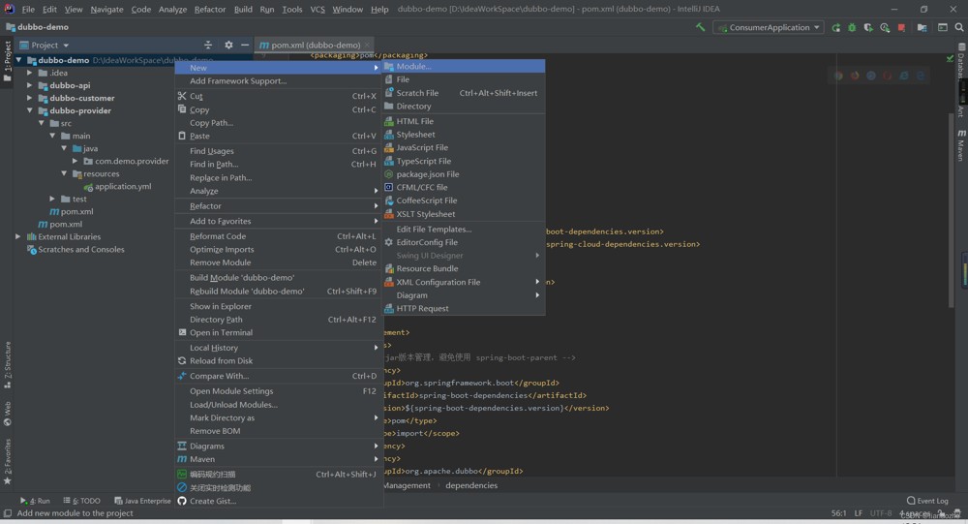Expand the dubbo-customer module node
The height and width of the screenshot is (524, 968).
coord(30,98)
